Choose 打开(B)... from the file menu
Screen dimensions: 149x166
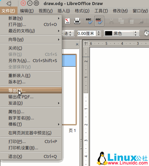(x=31, y=24)
